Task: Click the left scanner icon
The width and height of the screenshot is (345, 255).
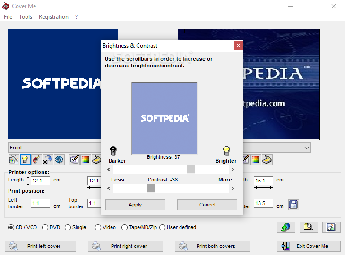Action: pyautogui.click(x=96, y=159)
